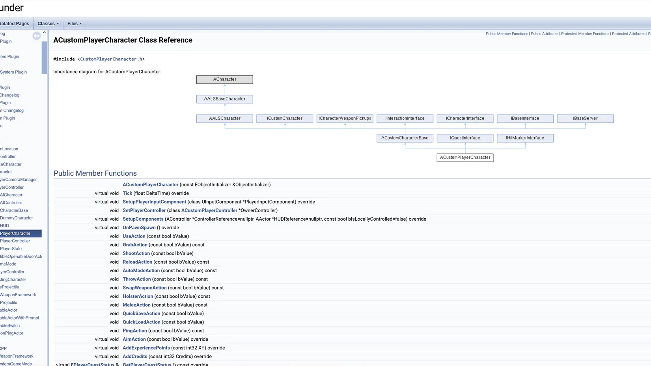Select AALSBaseCharacter node in the diagram
Image resolution: width=651 pixels, height=366 pixels.
(225, 99)
